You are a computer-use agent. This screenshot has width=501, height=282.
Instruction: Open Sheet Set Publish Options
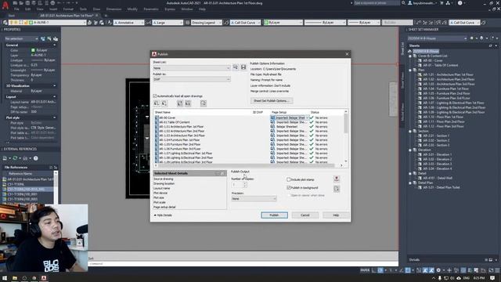(x=272, y=101)
